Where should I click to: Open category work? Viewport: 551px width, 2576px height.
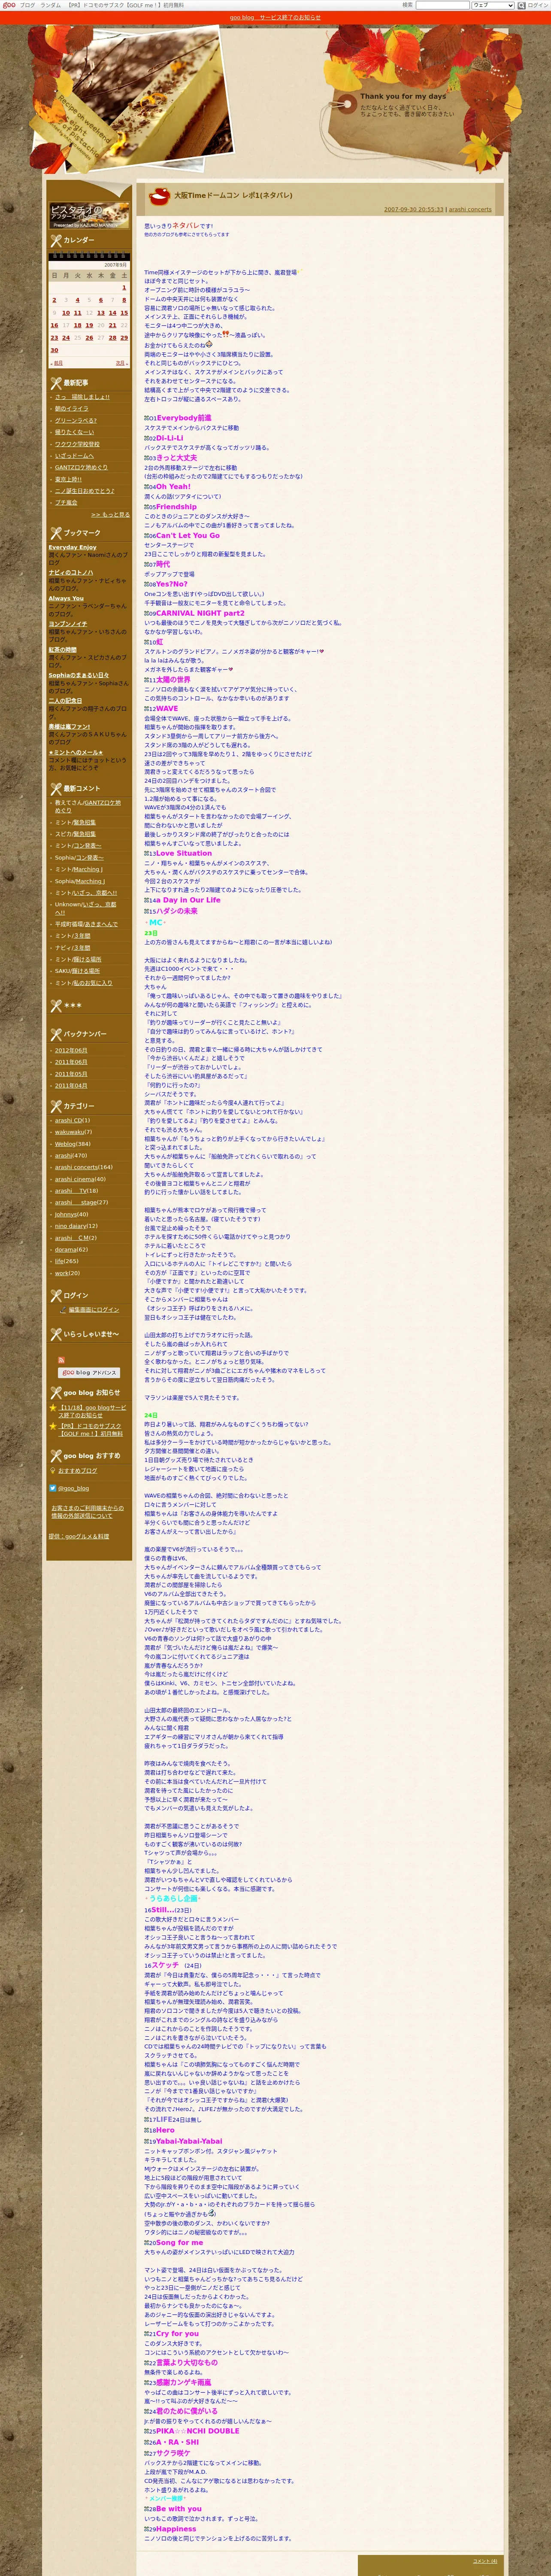click(x=61, y=1273)
